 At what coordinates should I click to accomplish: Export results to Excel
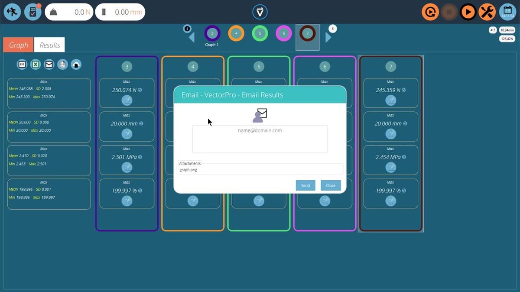point(36,65)
